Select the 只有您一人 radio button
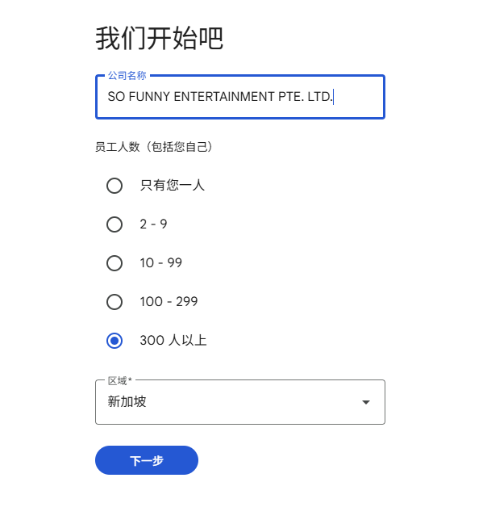This screenshot has height=524, width=487. click(x=114, y=186)
